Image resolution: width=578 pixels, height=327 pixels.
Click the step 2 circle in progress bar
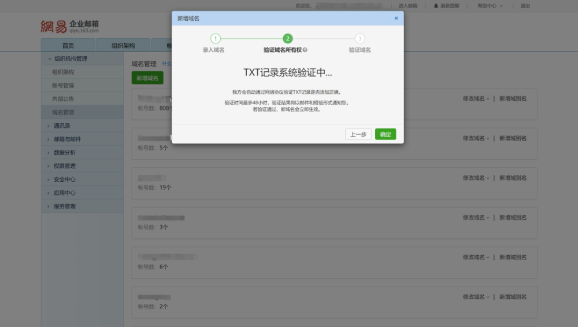point(287,38)
